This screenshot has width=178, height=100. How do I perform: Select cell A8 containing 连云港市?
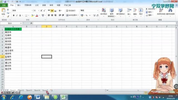(13, 51)
